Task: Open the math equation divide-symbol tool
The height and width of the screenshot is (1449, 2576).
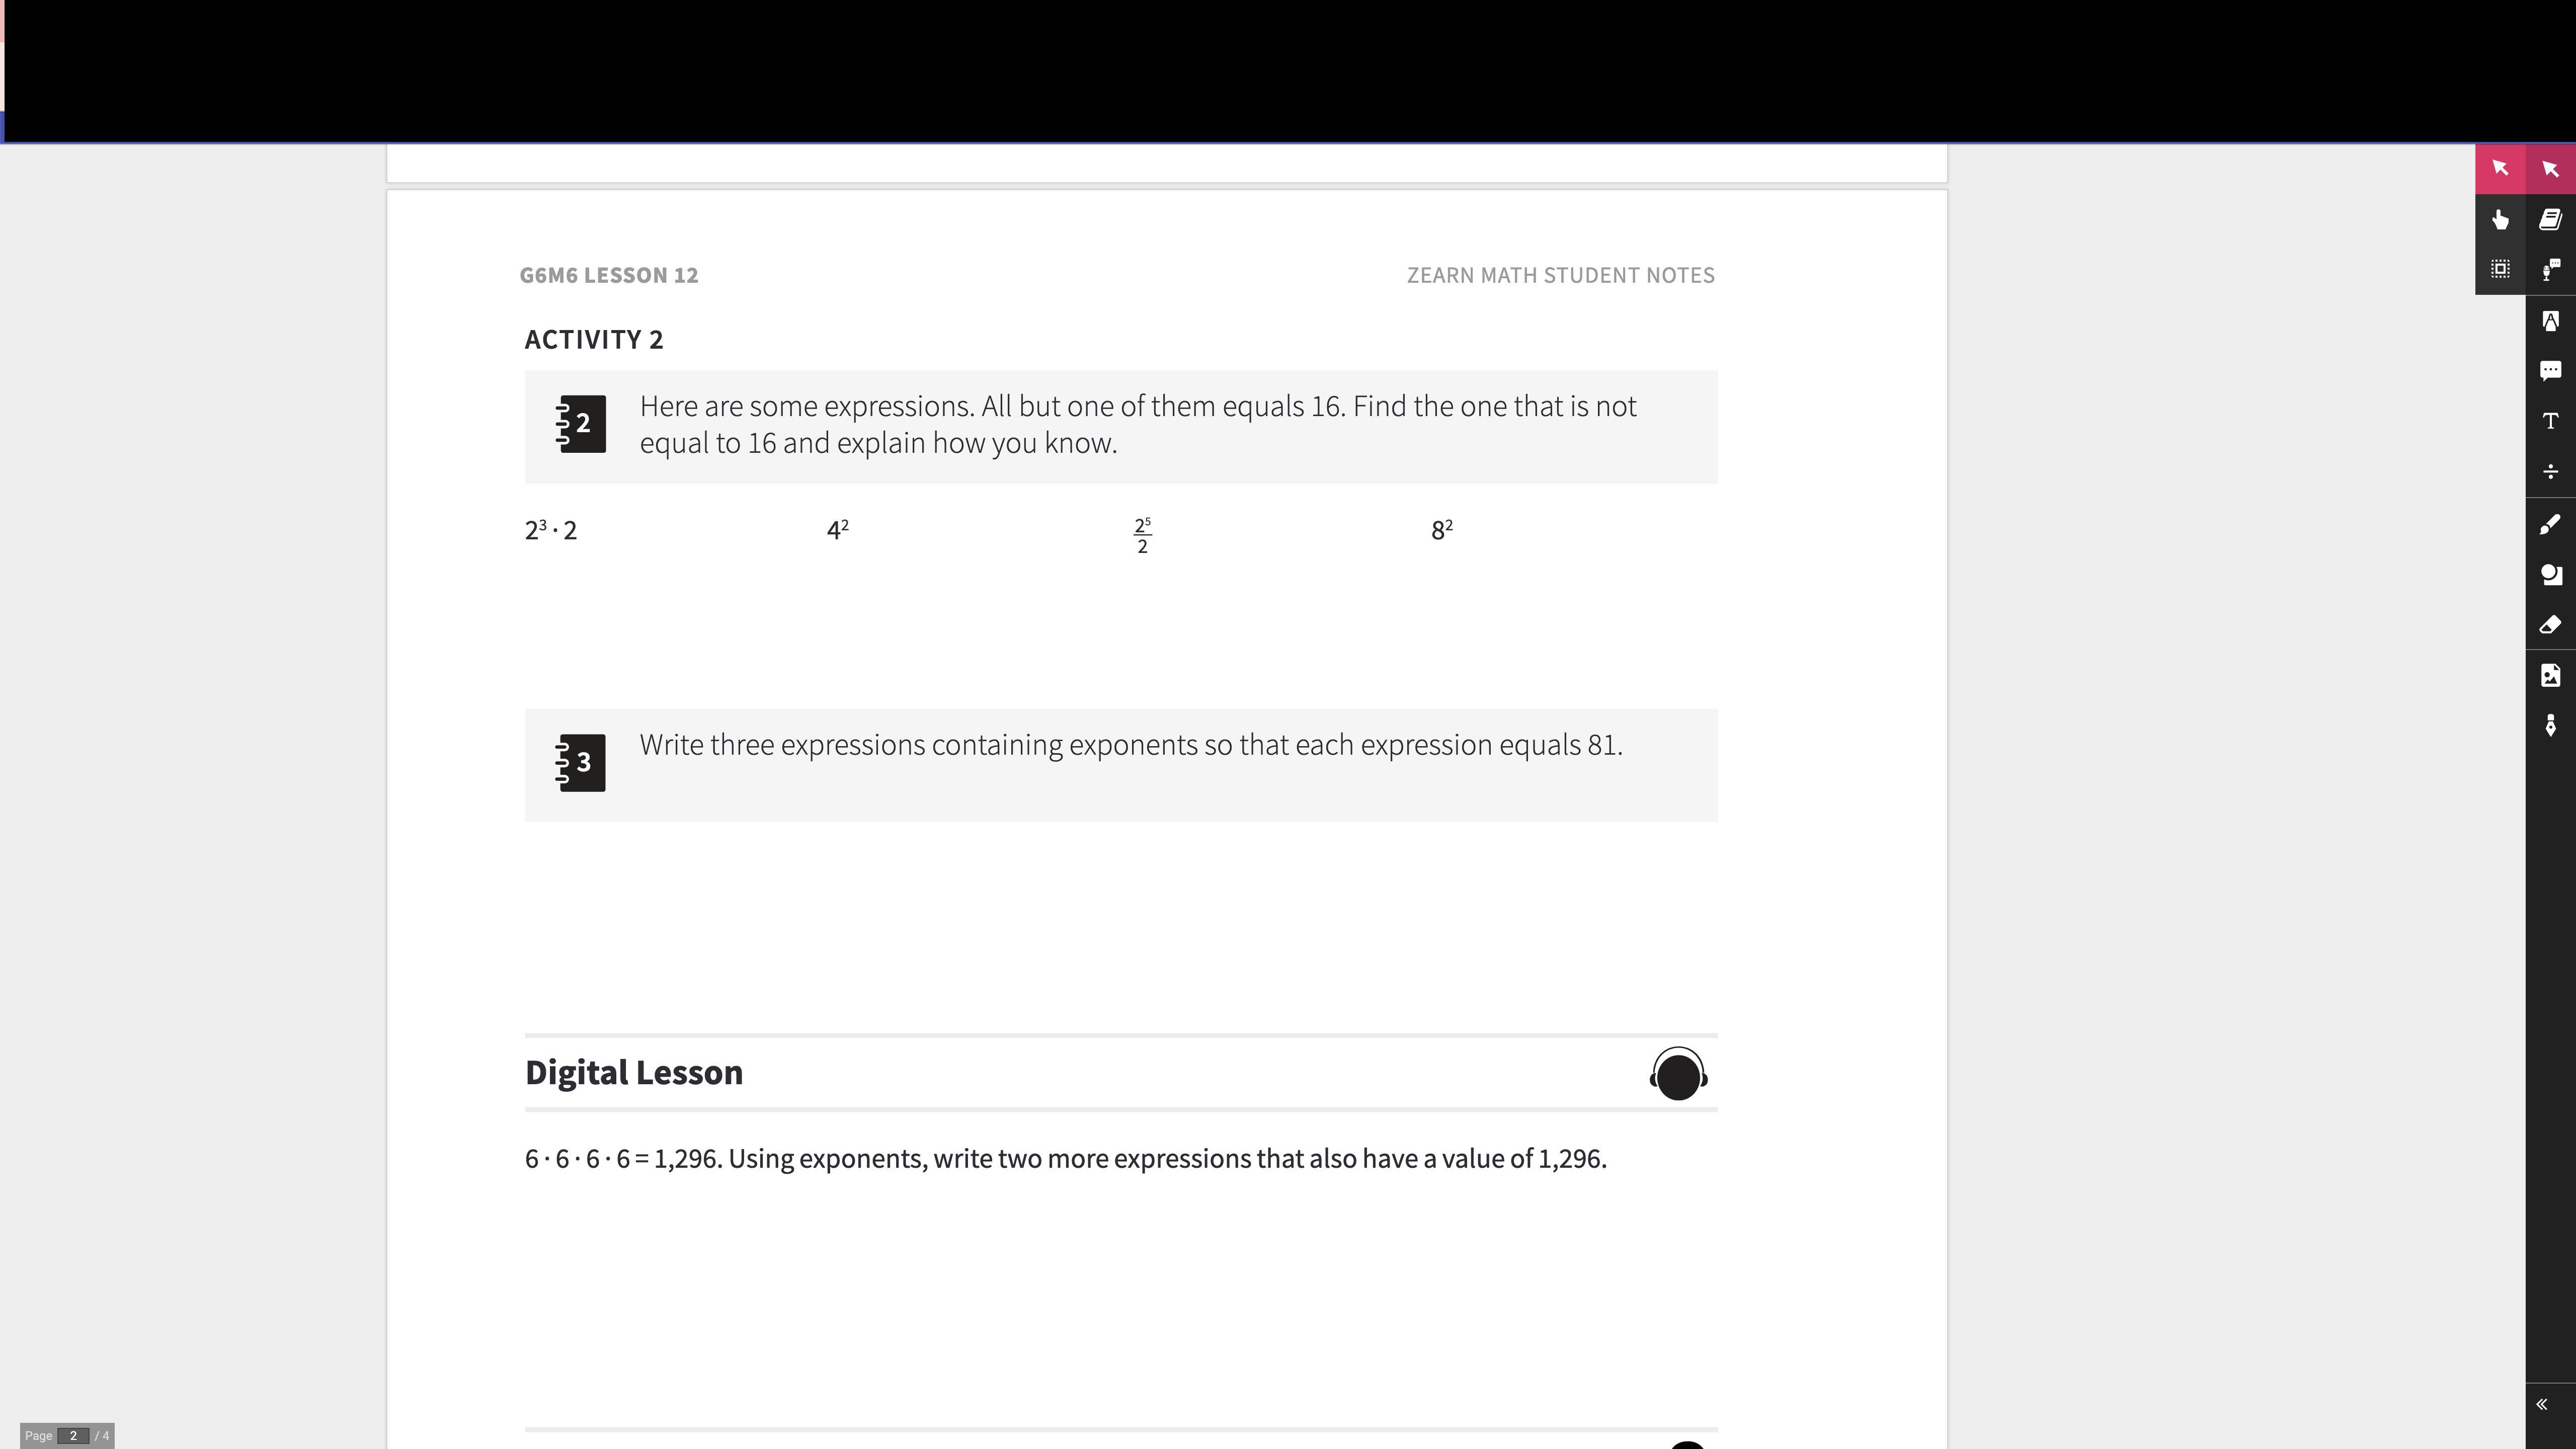Action: click(2551, 472)
